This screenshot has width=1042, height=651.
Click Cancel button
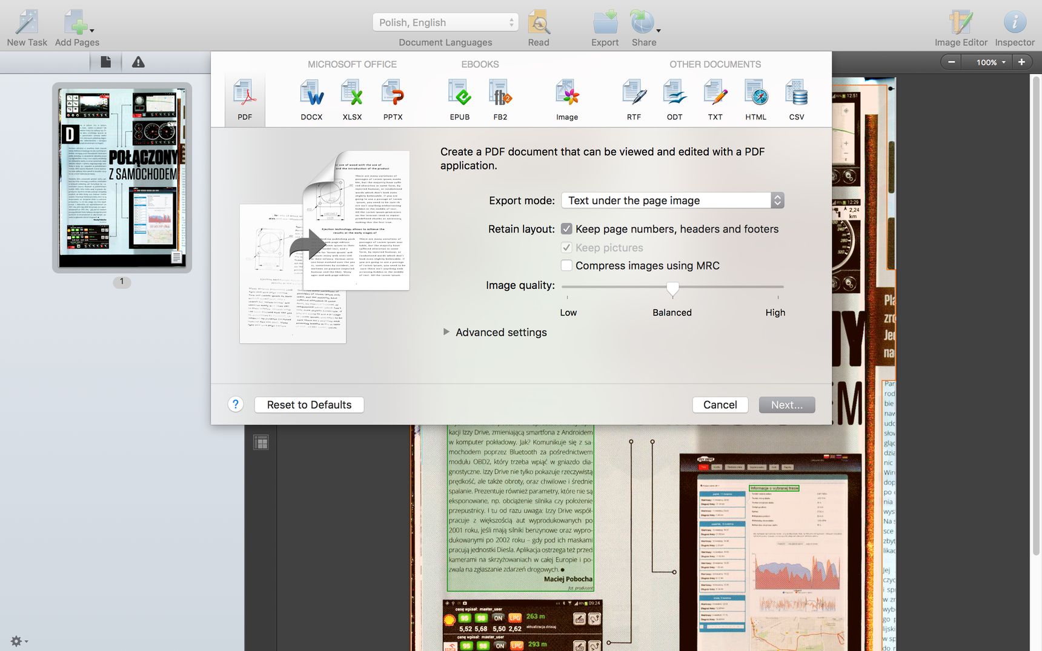coord(720,405)
